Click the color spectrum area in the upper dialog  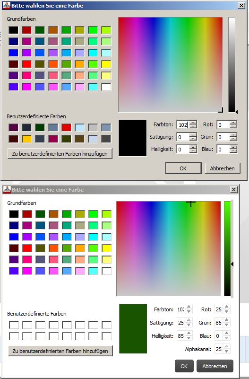(x=171, y=64)
